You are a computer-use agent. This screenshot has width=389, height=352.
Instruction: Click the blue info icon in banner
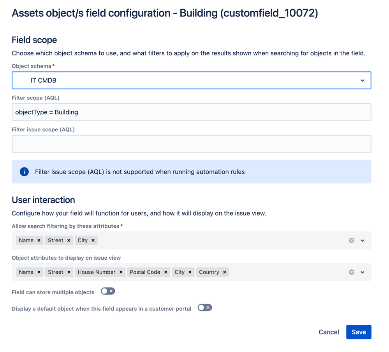point(24,172)
